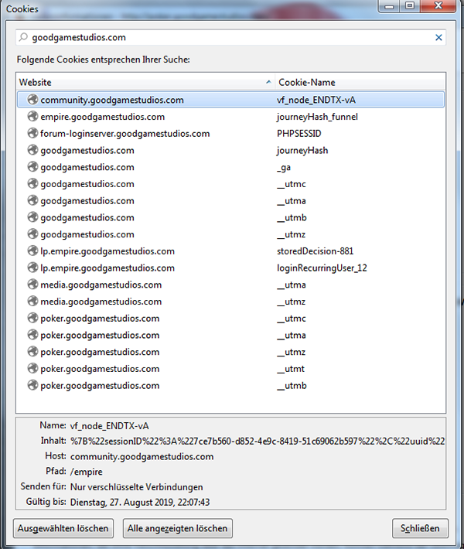Close the dialog with Schließen
The width and height of the screenshot is (464, 549).
[420, 528]
